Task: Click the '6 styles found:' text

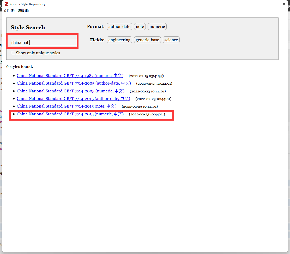Action: [20, 67]
